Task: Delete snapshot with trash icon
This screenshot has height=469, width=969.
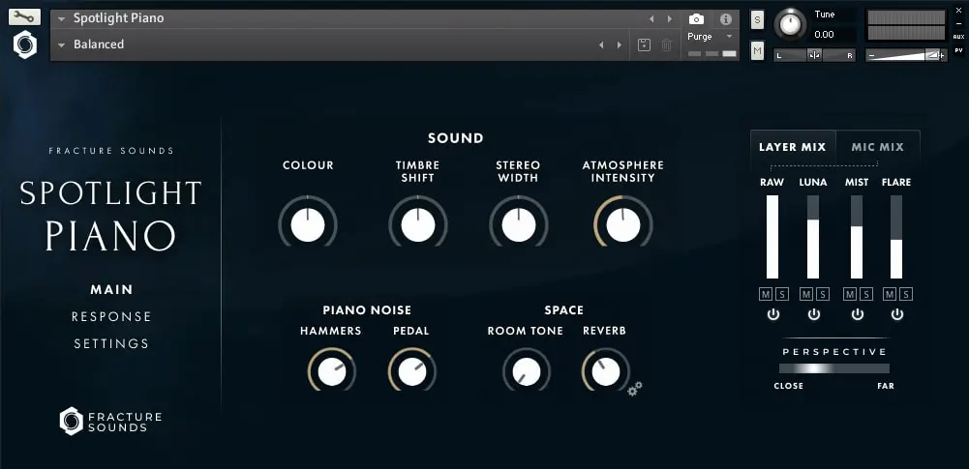Action: click(666, 45)
